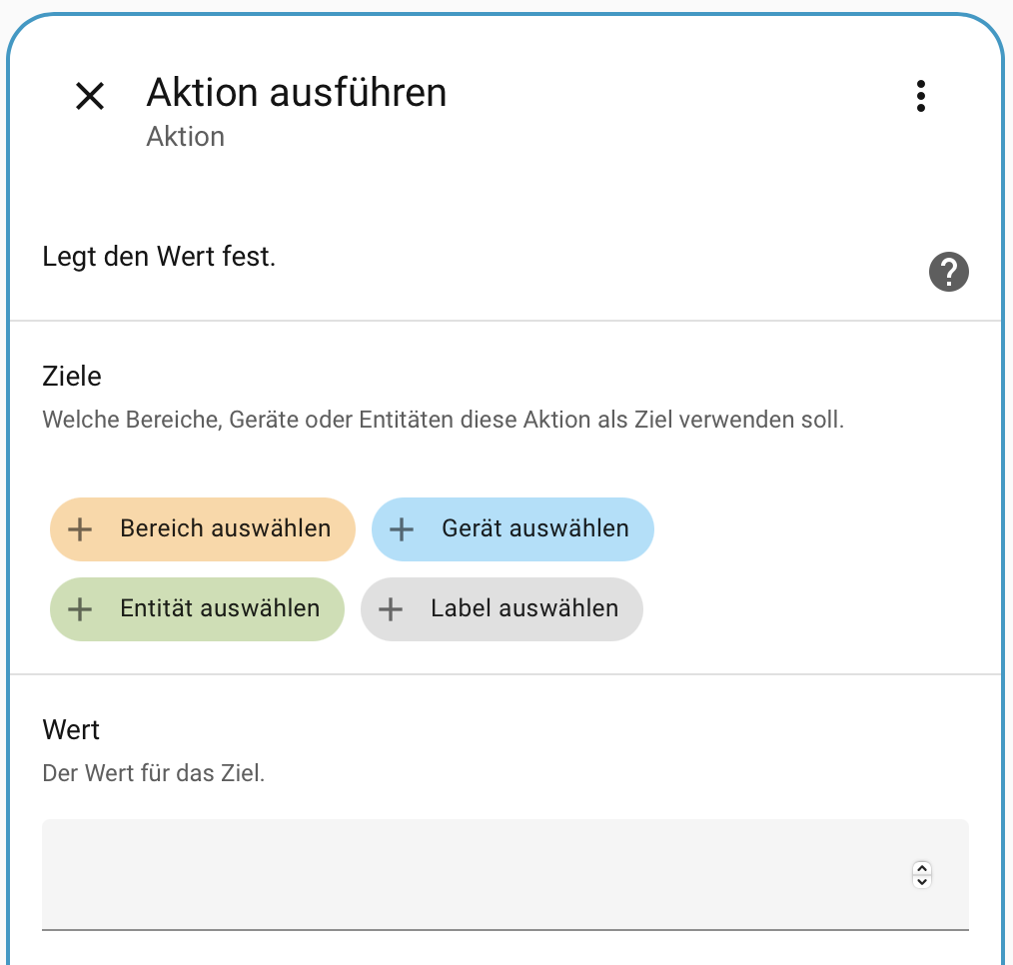Pick the Label auswählen chip label

click(524, 608)
